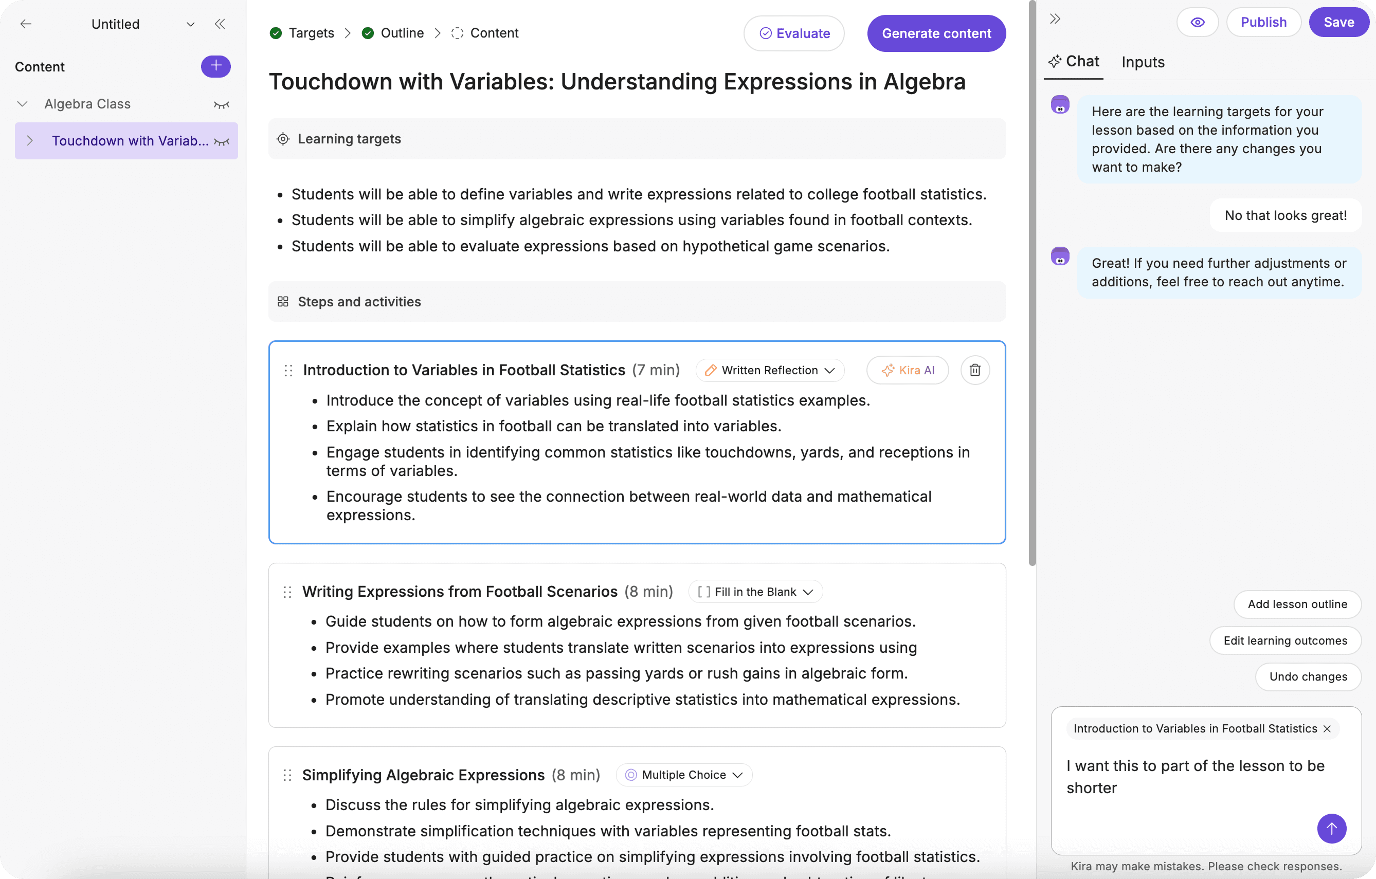Click the Generate content button

point(936,33)
